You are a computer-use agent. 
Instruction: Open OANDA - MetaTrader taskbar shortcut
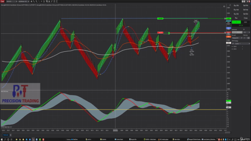click(x=150, y=139)
